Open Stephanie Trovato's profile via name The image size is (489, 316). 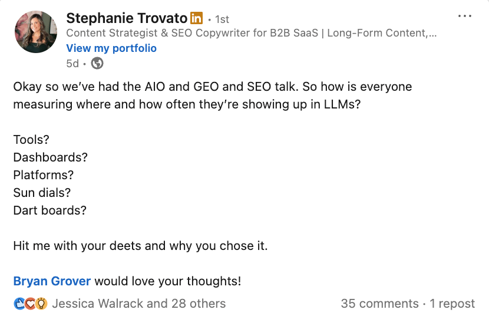pyautogui.click(x=127, y=18)
